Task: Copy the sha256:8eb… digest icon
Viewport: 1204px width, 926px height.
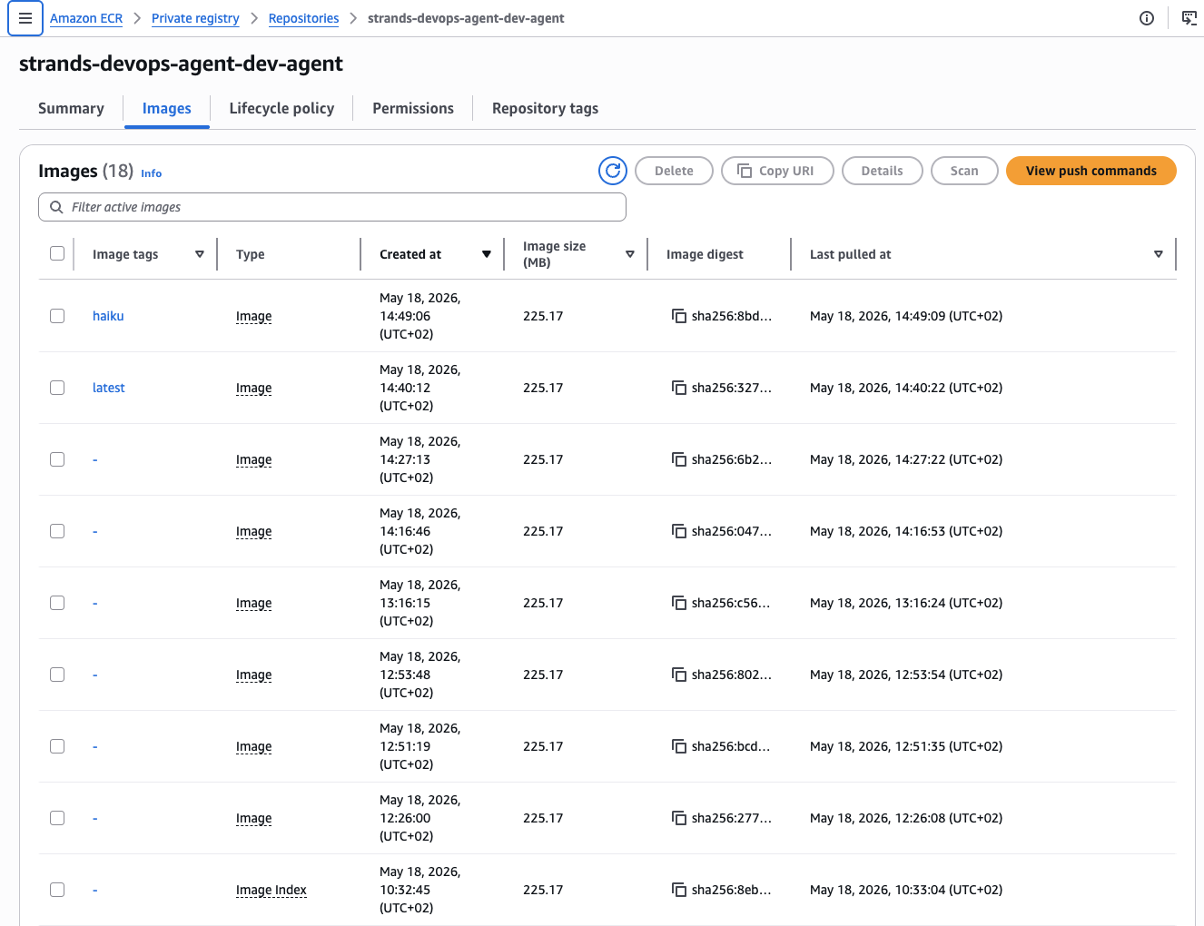Action: 678,890
